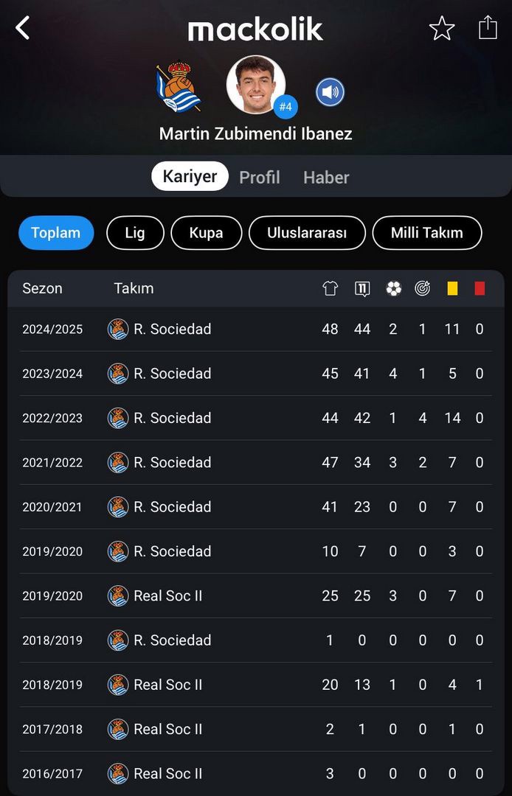Viewport: 512px width, 796px height.
Task: Tap the yellow card column icon
Action: pyautogui.click(x=452, y=288)
